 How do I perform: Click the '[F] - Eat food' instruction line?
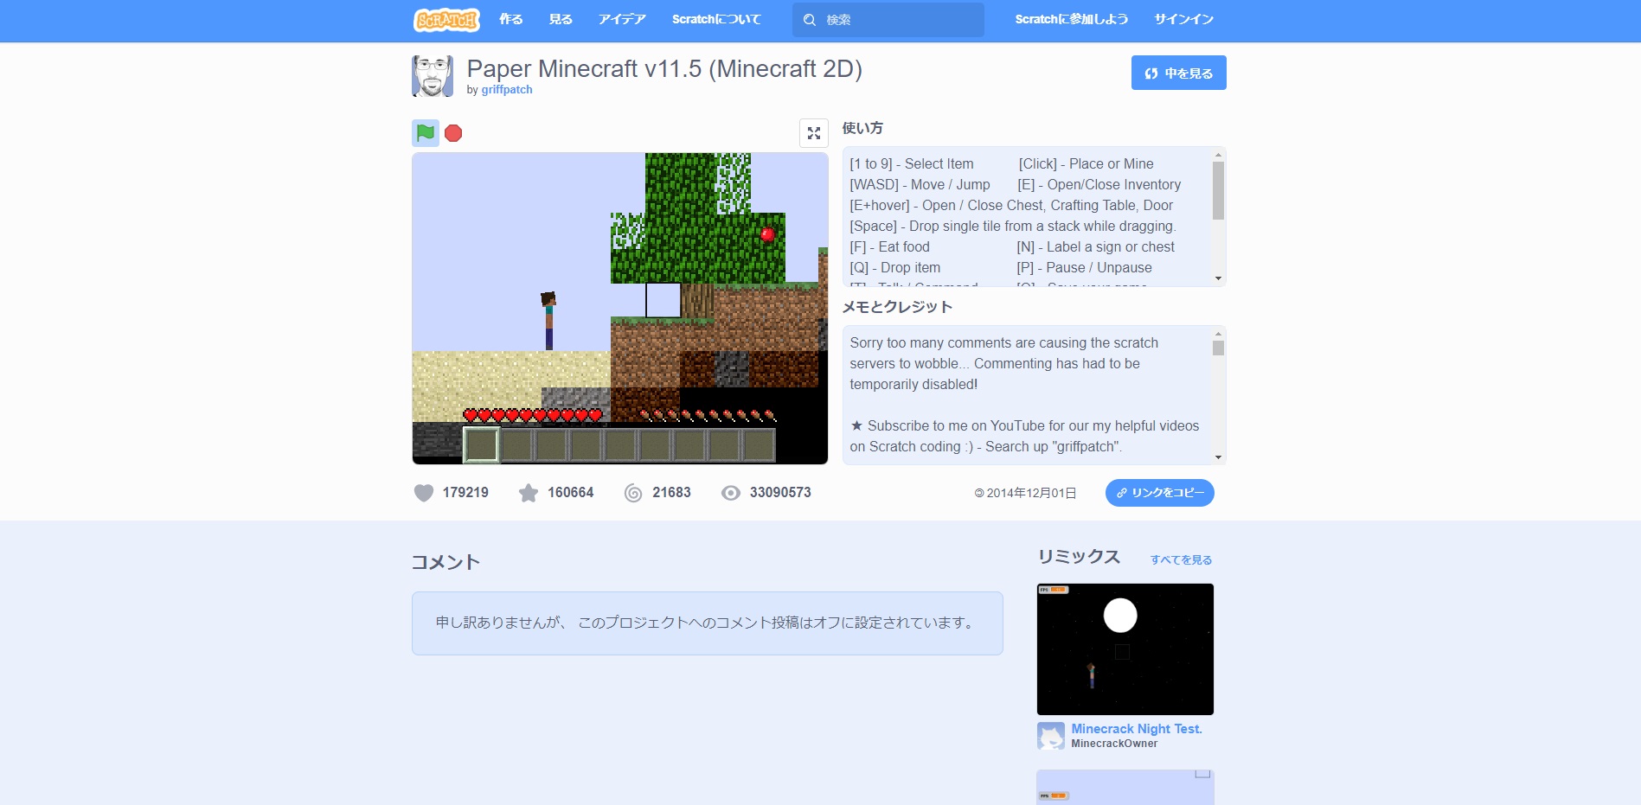pyautogui.click(x=889, y=247)
